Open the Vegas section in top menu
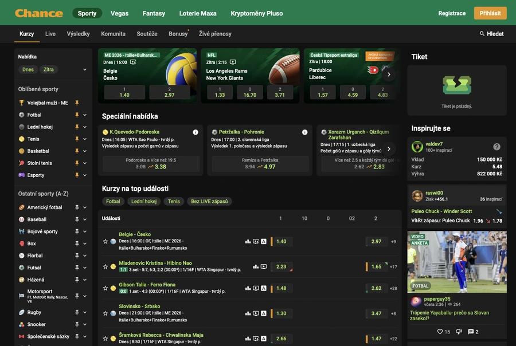The width and height of the screenshot is (516, 346). 119,13
